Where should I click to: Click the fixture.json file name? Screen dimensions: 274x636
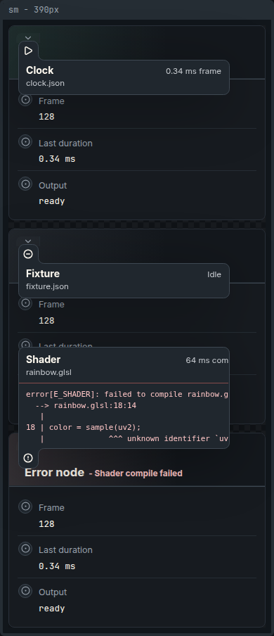pyautogui.click(x=47, y=286)
